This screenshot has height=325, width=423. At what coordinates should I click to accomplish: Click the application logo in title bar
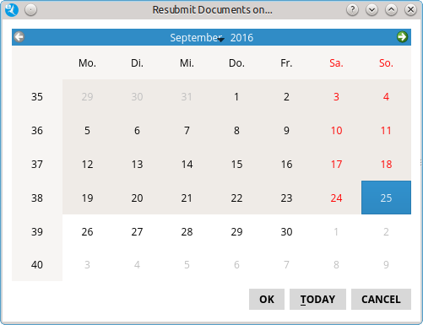[12, 10]
